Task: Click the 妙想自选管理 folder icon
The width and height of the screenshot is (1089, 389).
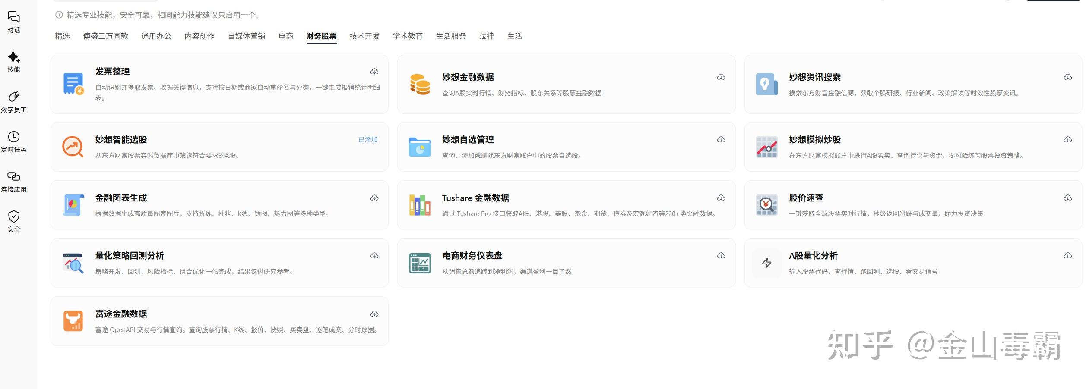Action: [x=420, y=147]
